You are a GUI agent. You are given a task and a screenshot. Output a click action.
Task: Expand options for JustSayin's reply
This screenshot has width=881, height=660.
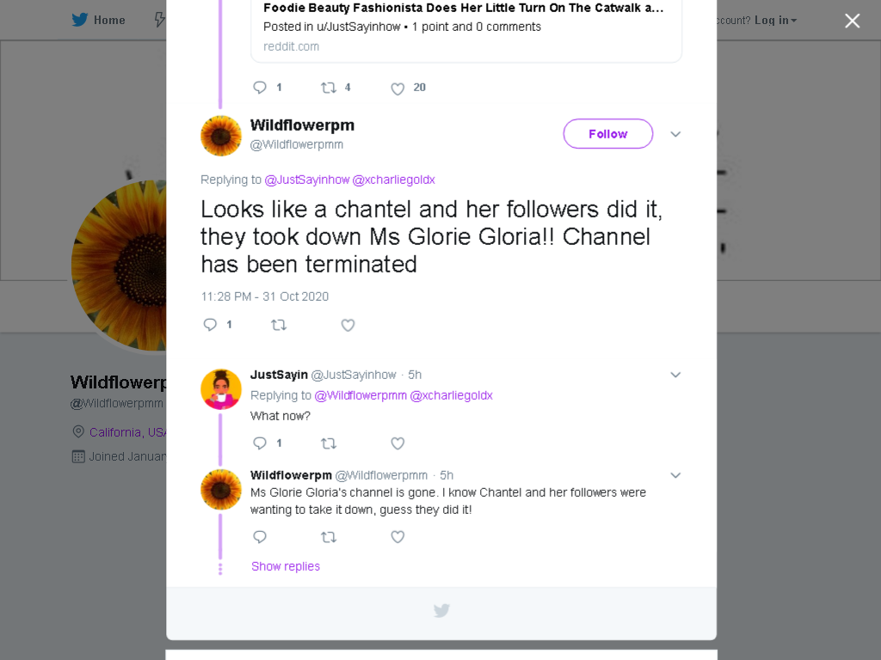[x=675, y=375]
